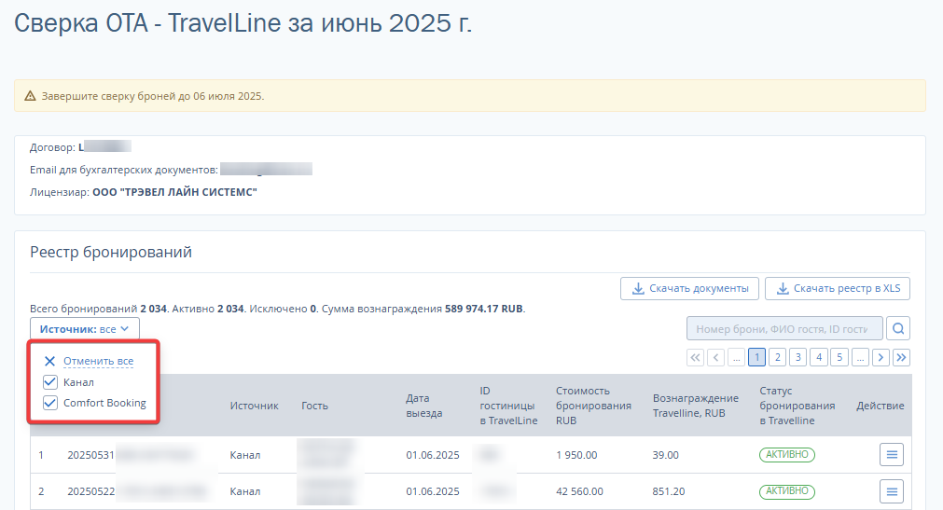The width and height of the screenshot is (943, 510).
Task: Select pagination page 5
Action: 839,357
